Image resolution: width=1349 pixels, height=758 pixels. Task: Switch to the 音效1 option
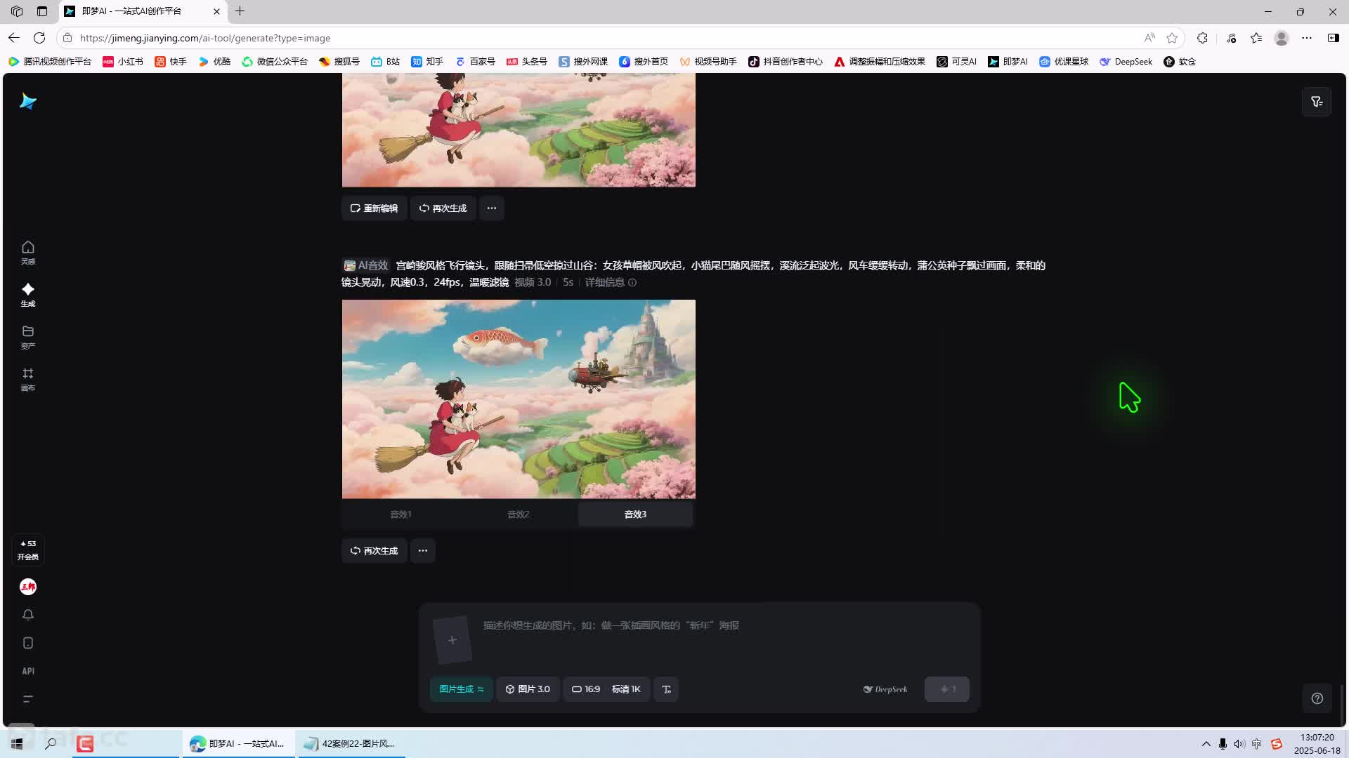pos(400,514)
